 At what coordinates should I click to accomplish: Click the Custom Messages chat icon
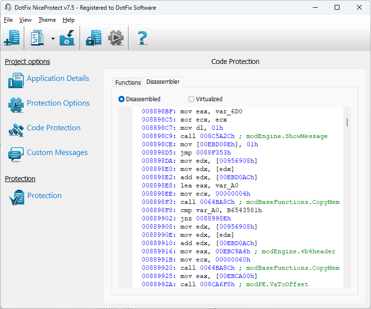point(16,154)
